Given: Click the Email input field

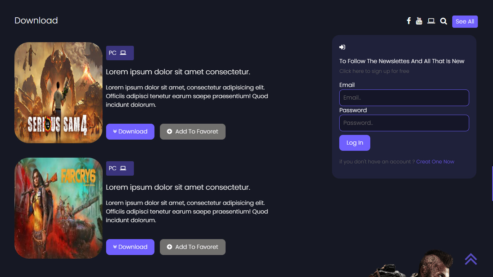Looking at the screenshot, I should [404, 97].
